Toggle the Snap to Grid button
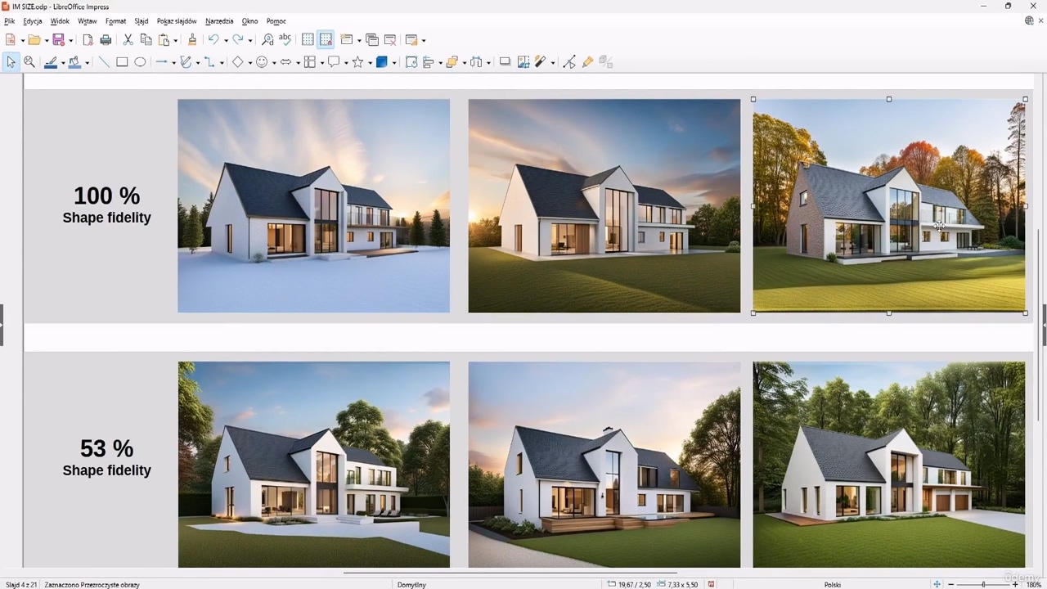This screenshot has height=589, width=1047. point(326,39)
